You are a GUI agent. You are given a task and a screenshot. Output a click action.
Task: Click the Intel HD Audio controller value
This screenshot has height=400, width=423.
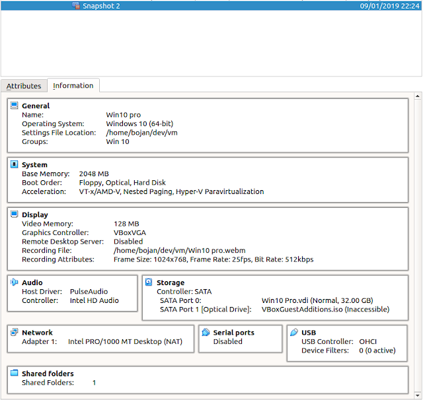[94, 300]
